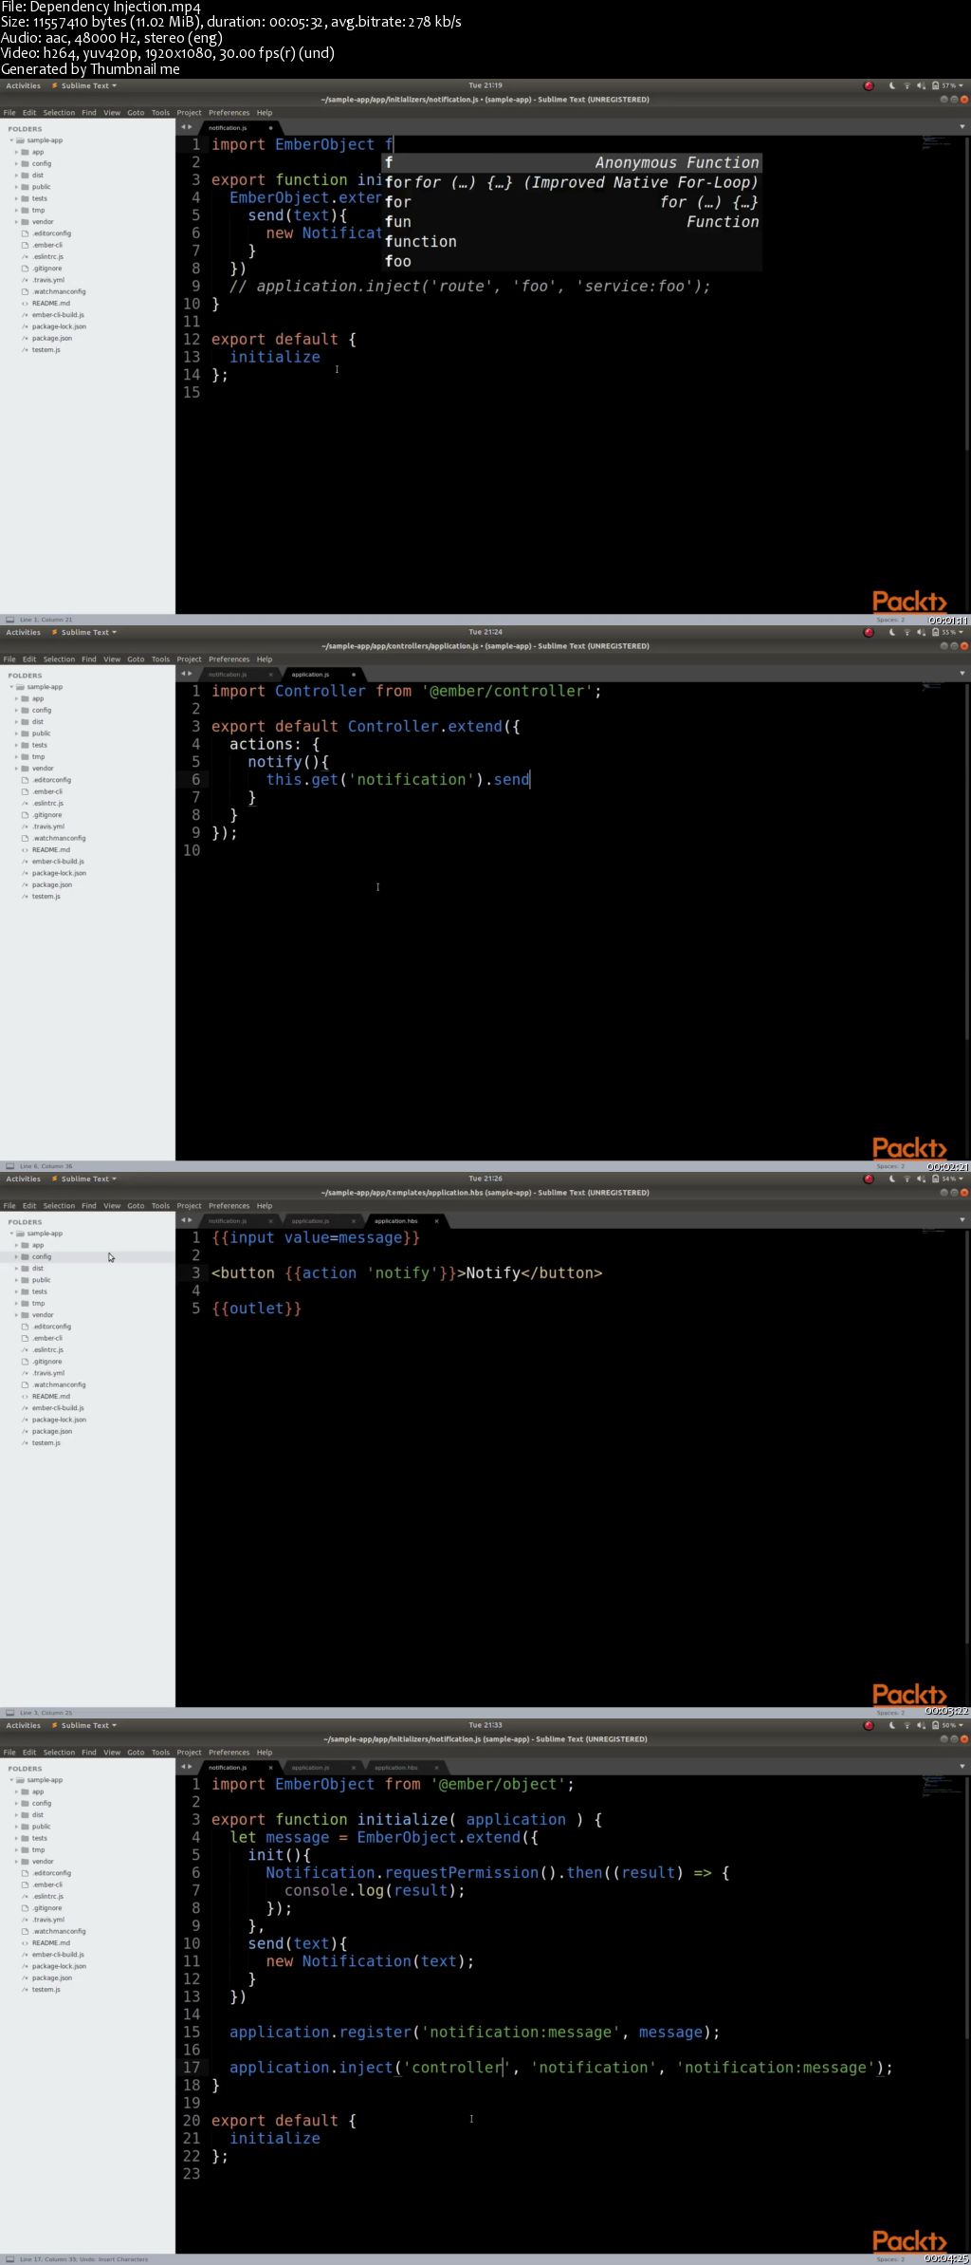Close the notification.js tab in the 21:33 frame
Viewport: 971px width, 2265px height.
coord(270,1768)
